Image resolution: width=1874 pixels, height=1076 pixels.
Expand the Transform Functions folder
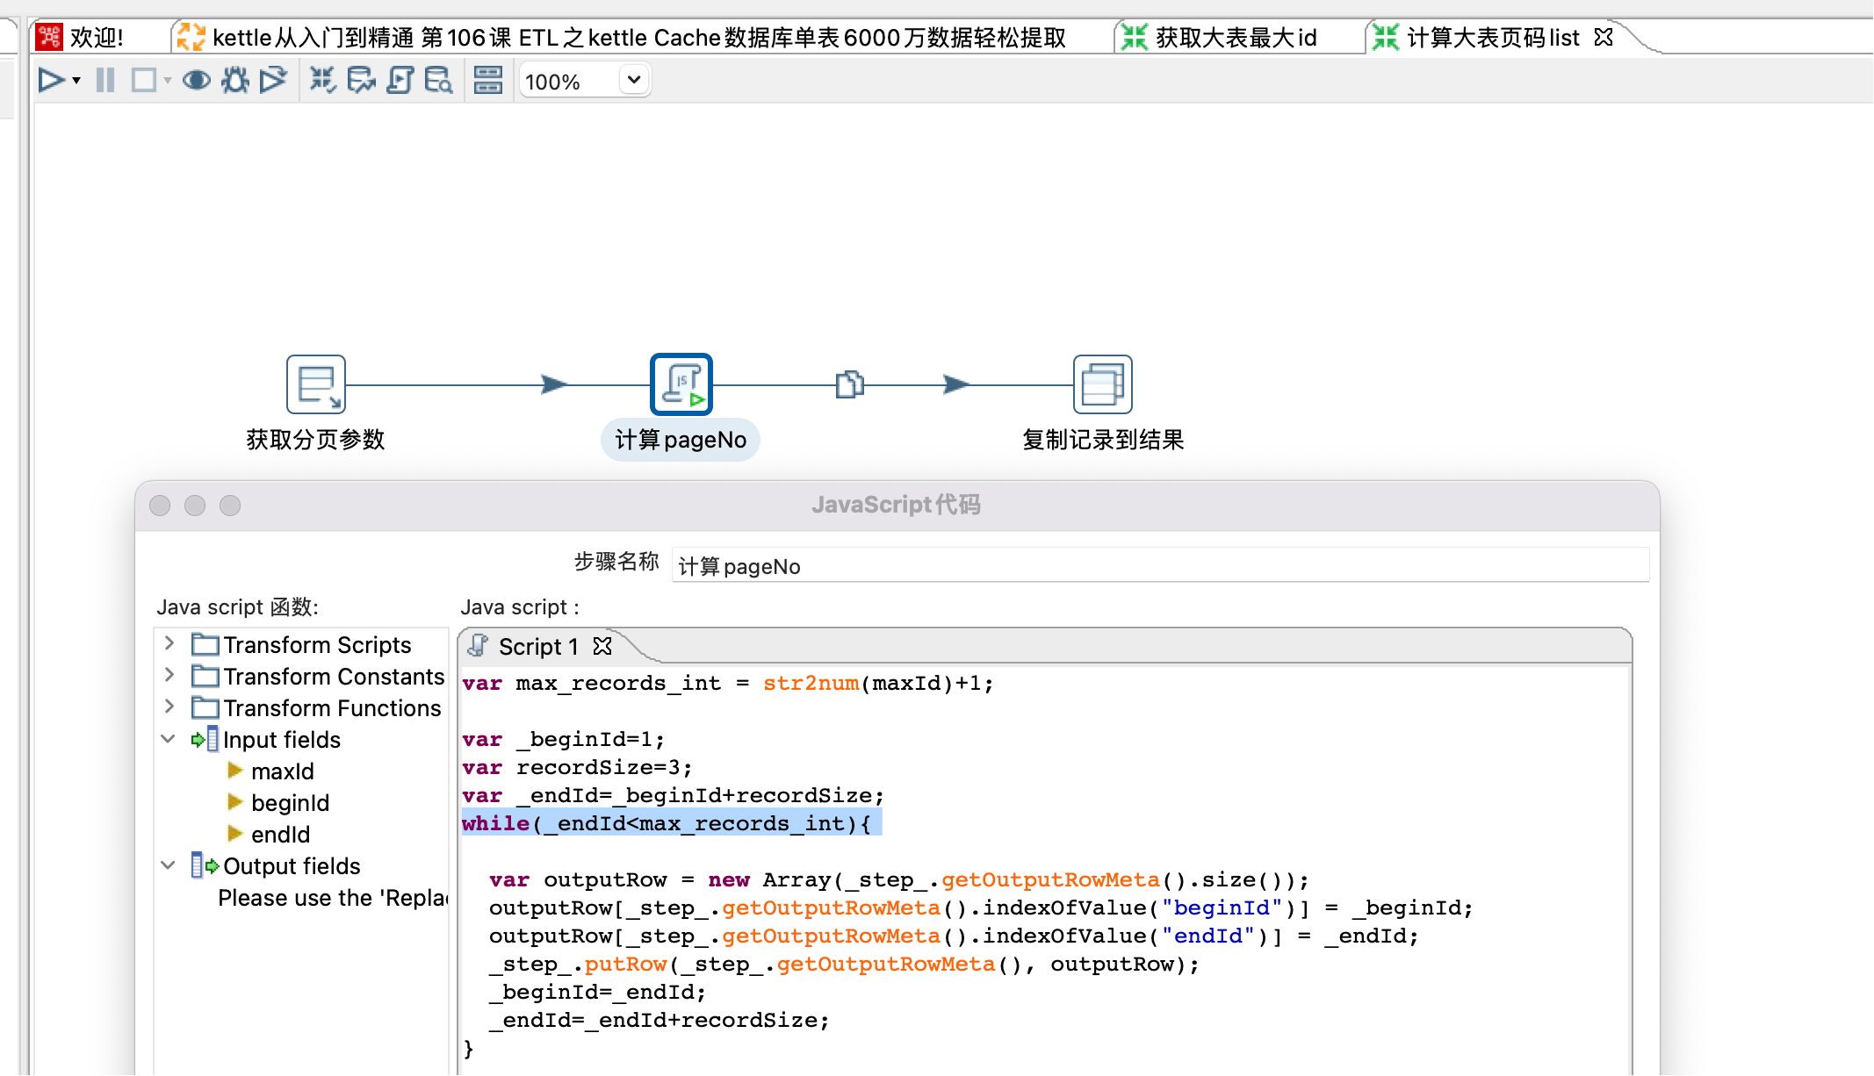169,707
